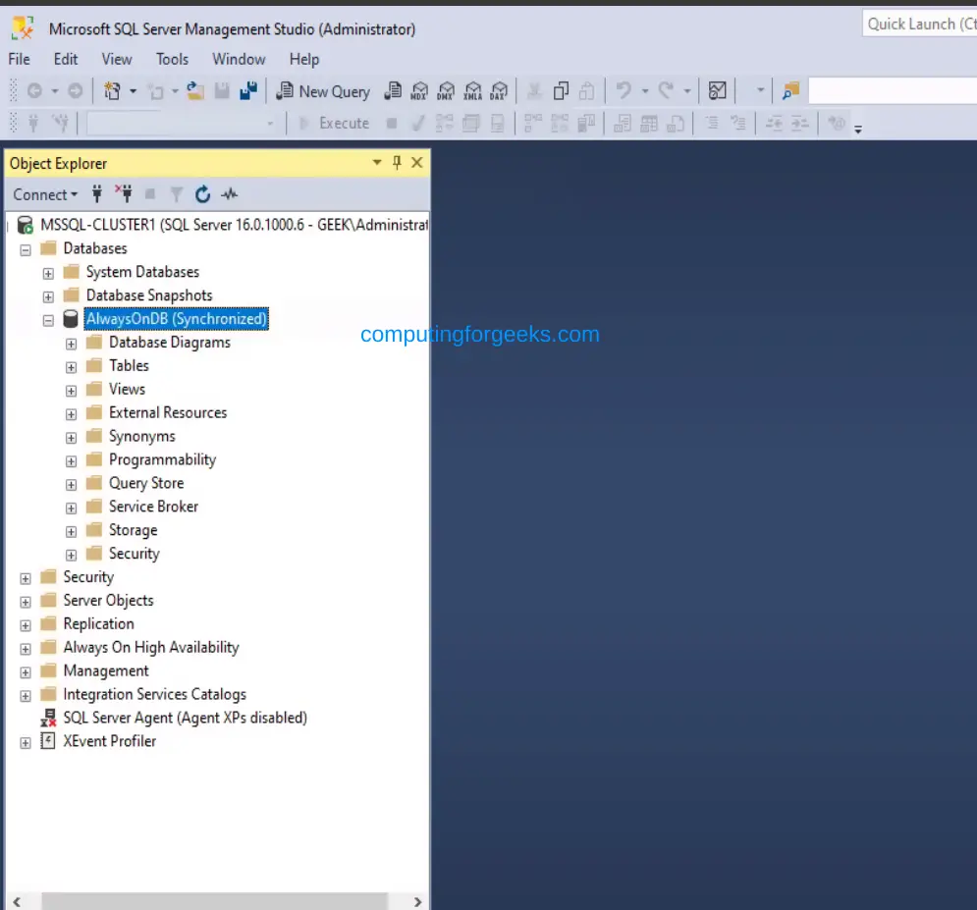Screen dimensions: 977x910
Task: Start an Analysis Services DMX query
Action: click(446, 91)
